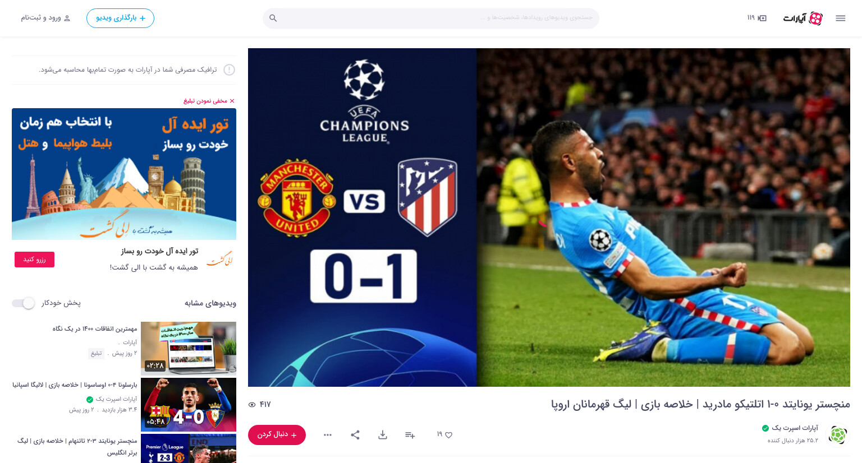
Task: Open the three-dots more options menu
Action: (x=328, y=435)
